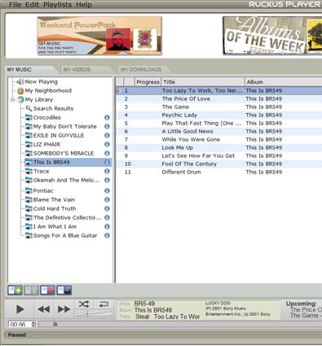Click the playback position seek bar

(x=179, y=324)
